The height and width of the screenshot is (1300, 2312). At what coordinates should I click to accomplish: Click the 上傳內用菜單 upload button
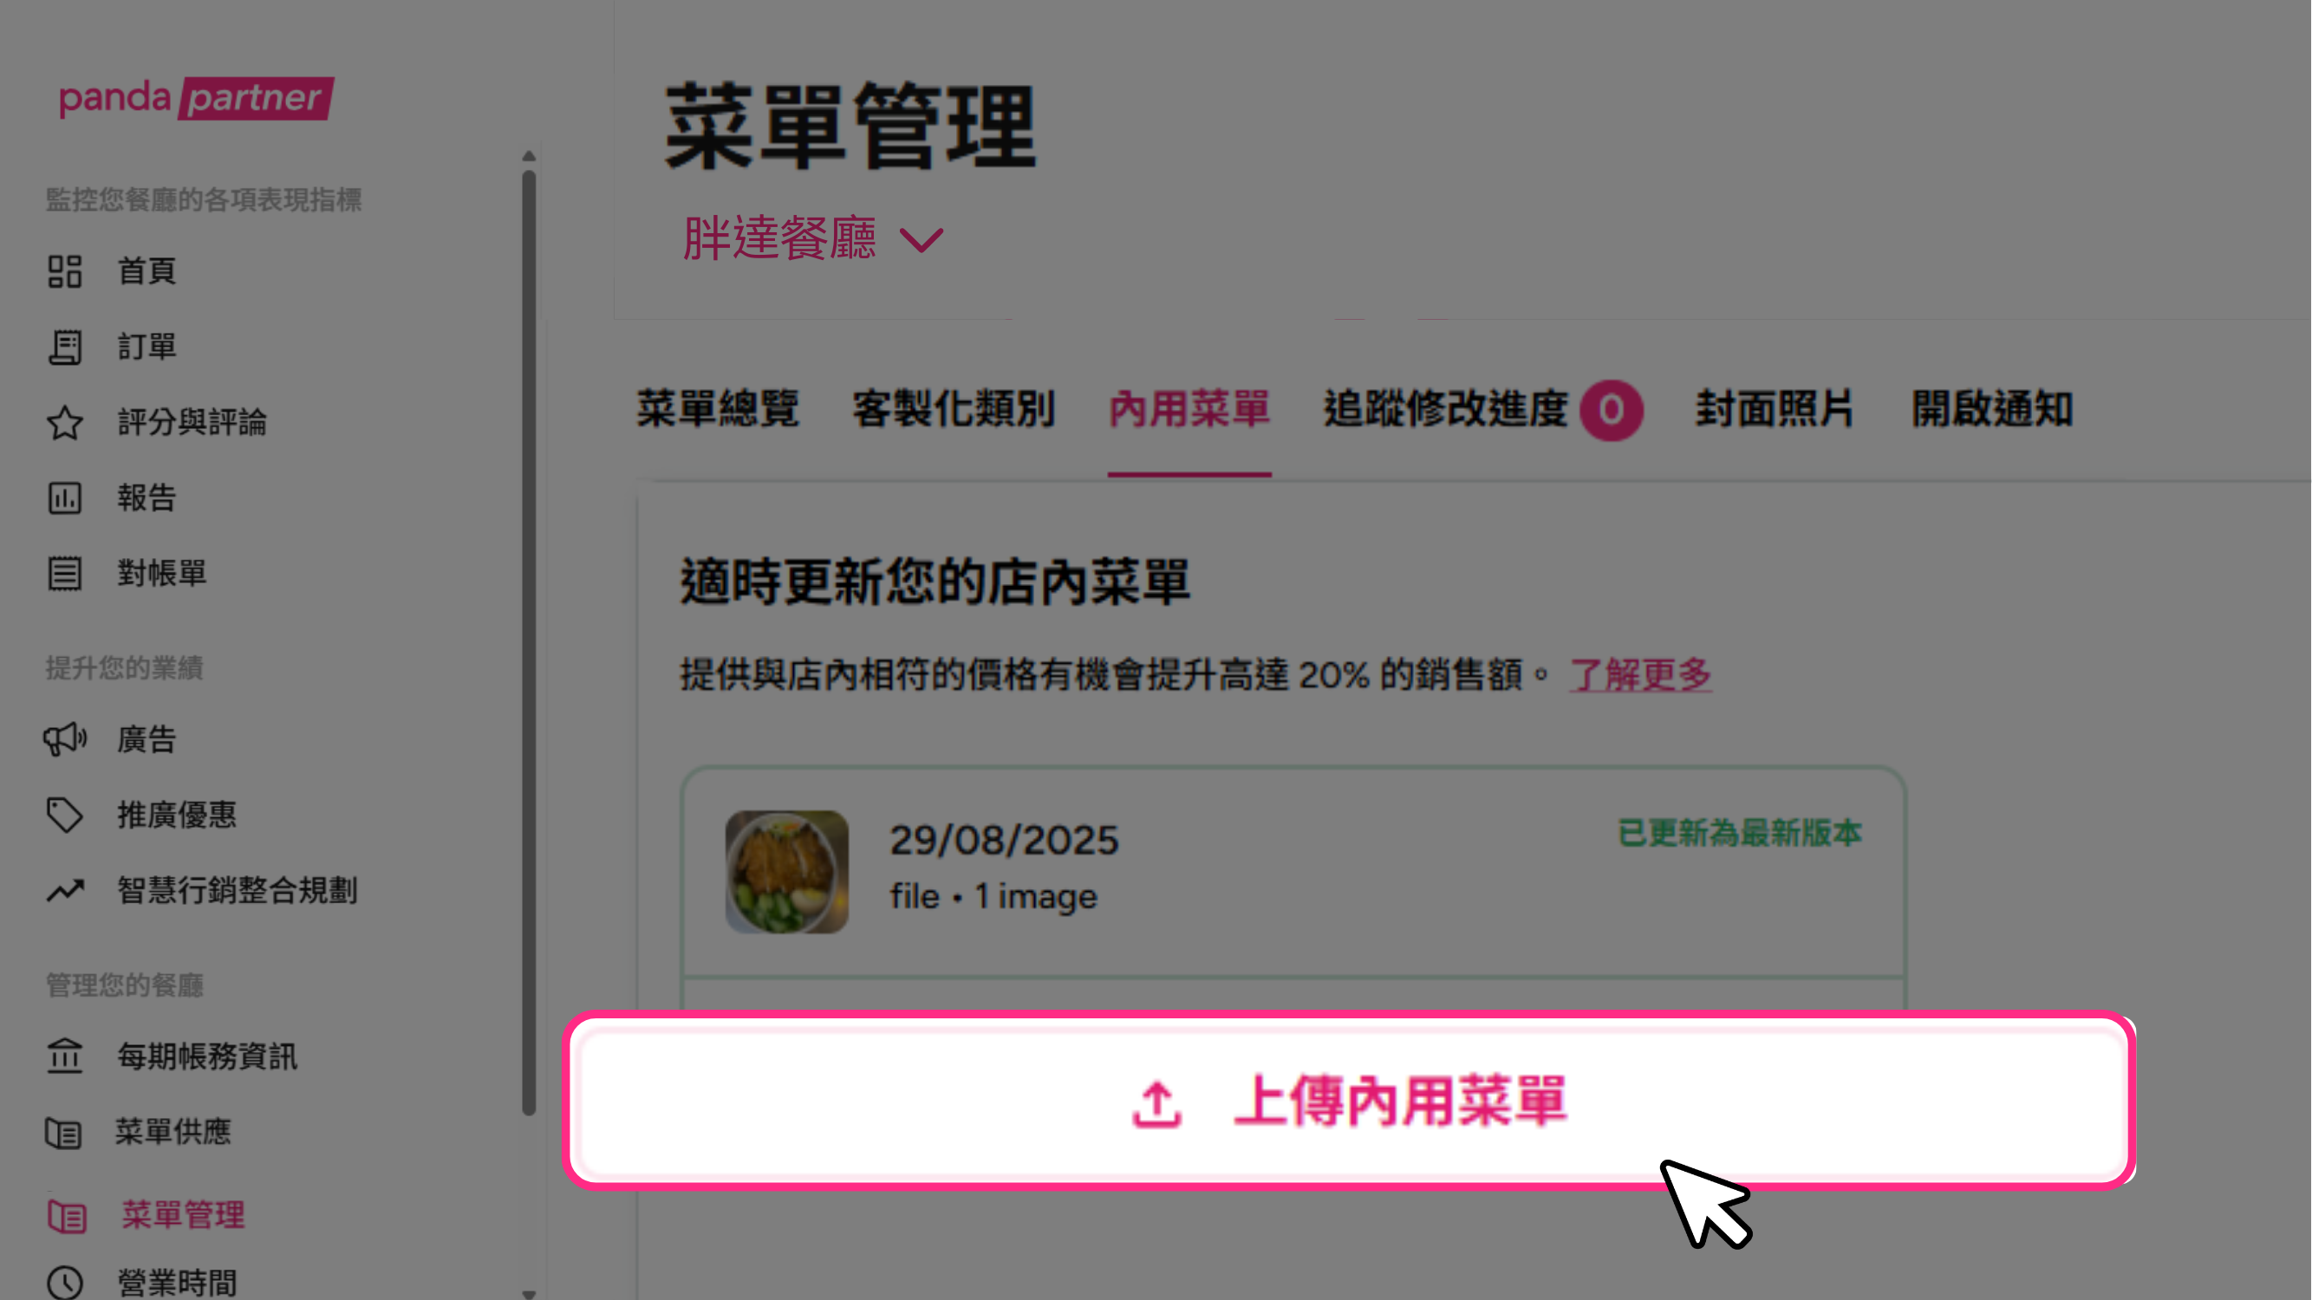coord(1350,1101)
